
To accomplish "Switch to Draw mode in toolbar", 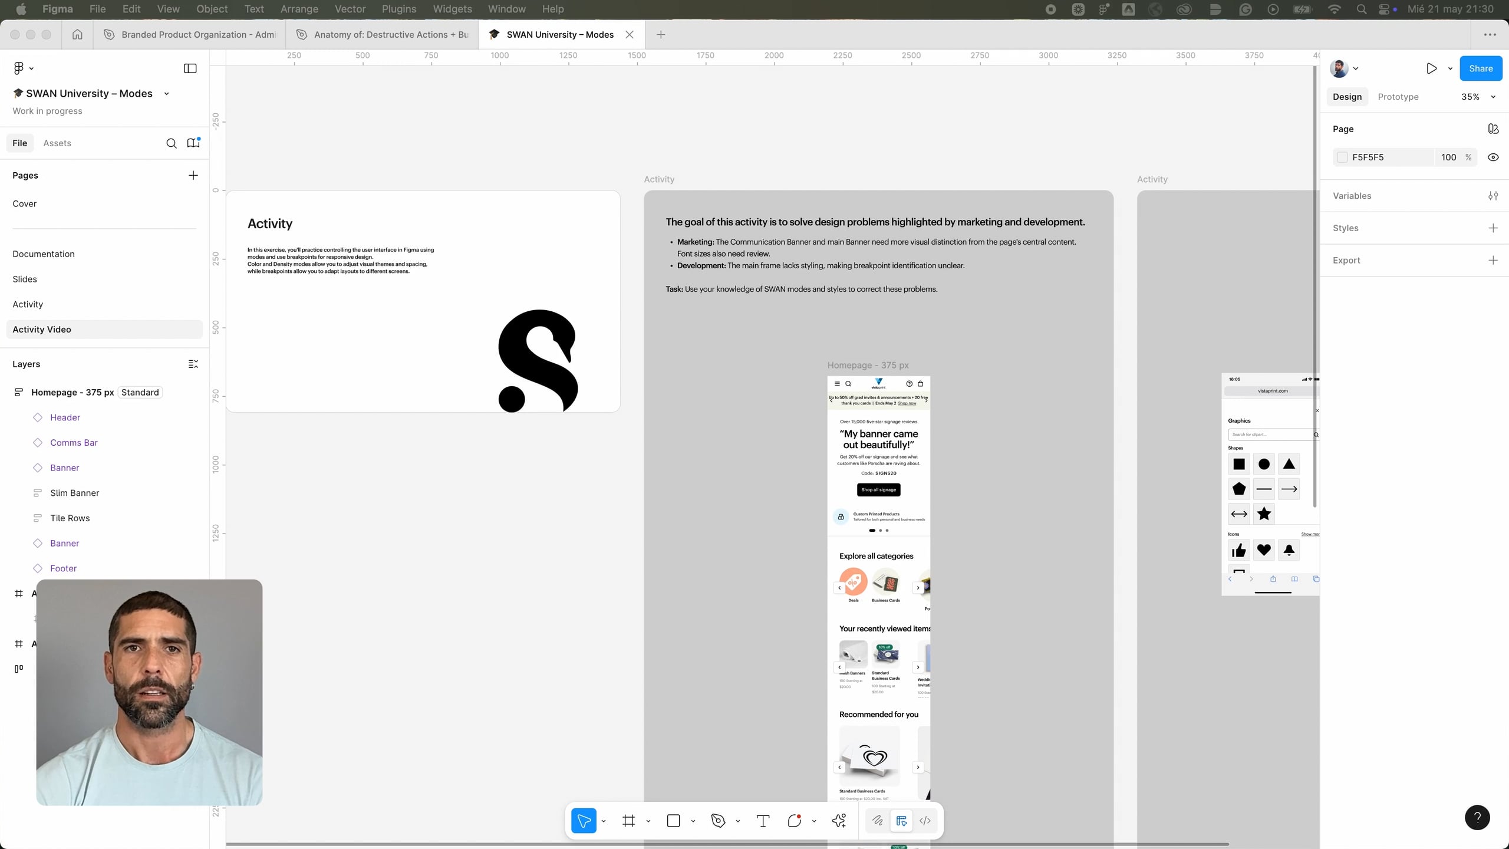I will 877,821.
